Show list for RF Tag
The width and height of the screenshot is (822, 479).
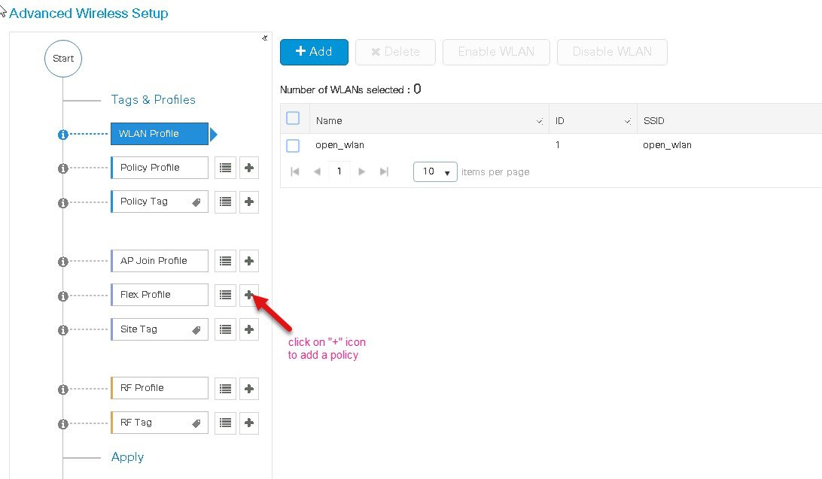225,423
